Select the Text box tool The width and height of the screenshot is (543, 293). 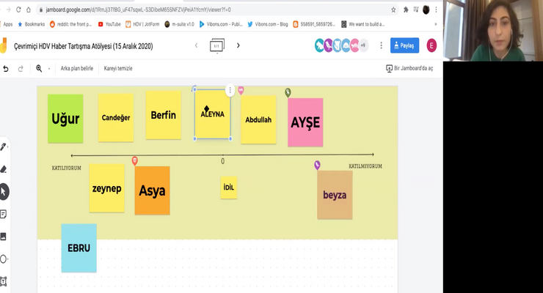pos(3,281)
